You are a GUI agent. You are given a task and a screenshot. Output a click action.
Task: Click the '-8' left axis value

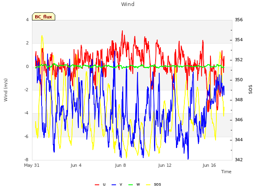pos(26,160)
